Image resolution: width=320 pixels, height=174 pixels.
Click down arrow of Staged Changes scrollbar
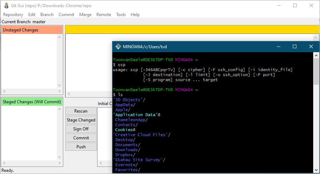pos(59,157)
